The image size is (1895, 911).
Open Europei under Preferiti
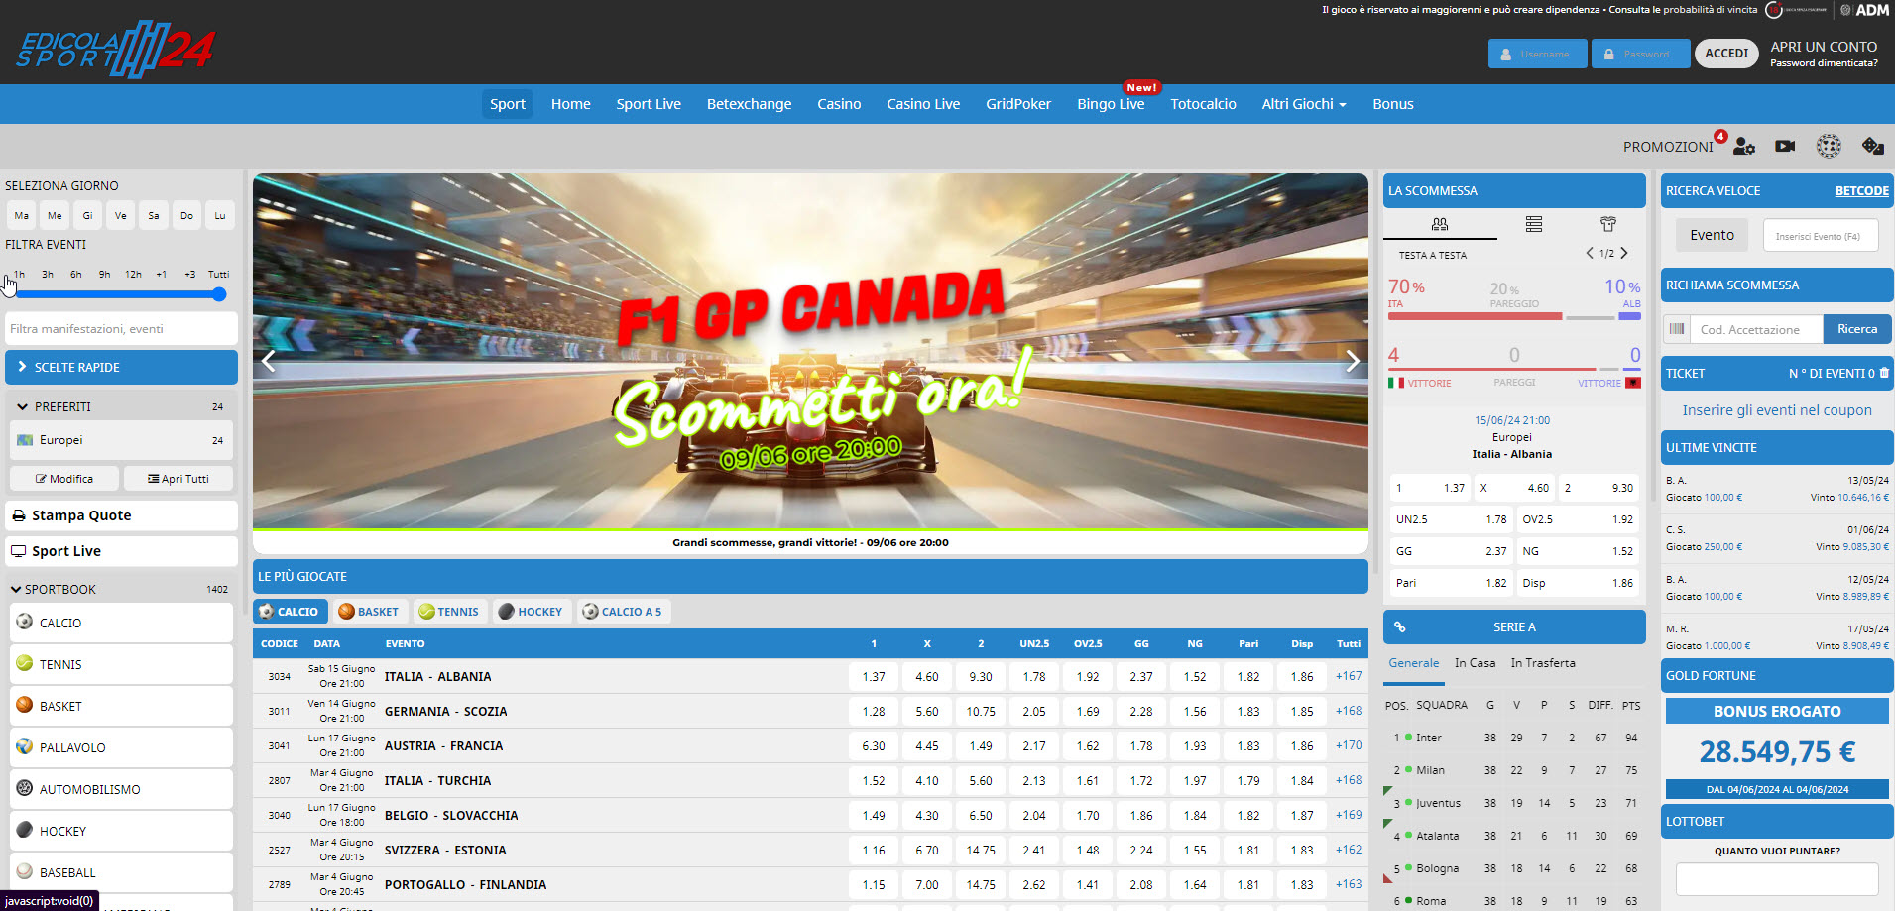point(121,440)
